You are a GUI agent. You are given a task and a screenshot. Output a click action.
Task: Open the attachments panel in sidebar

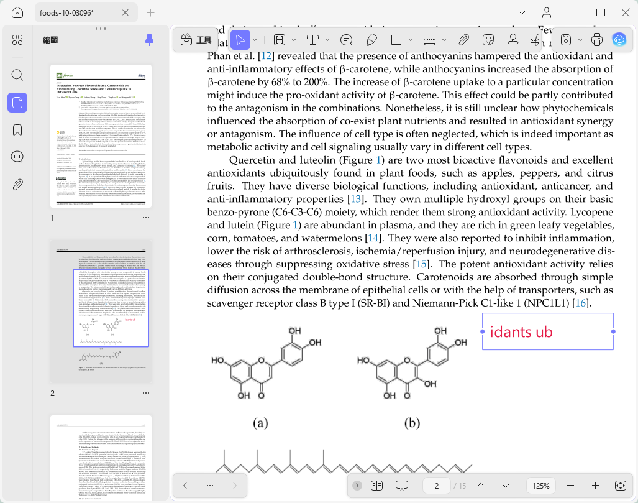17,185
